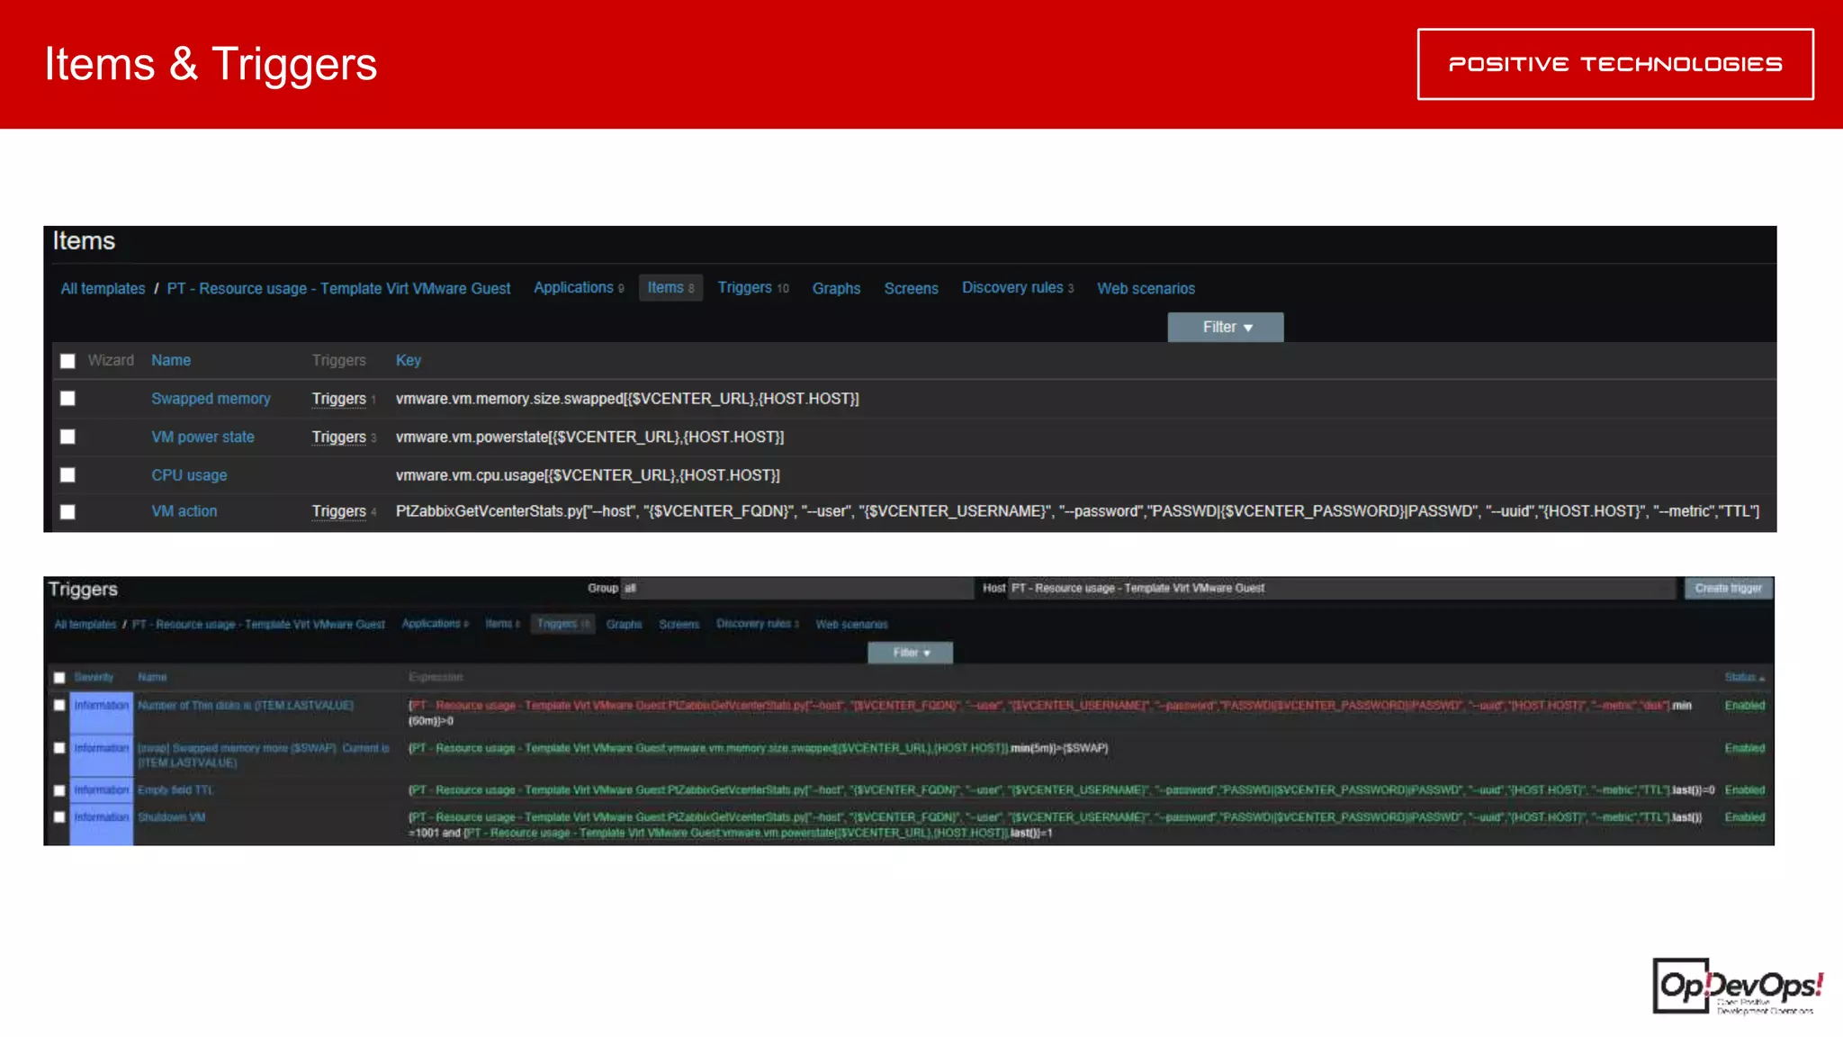1843x1037 pixels.
Task: Sort items by Key column header
Action: 408,360
